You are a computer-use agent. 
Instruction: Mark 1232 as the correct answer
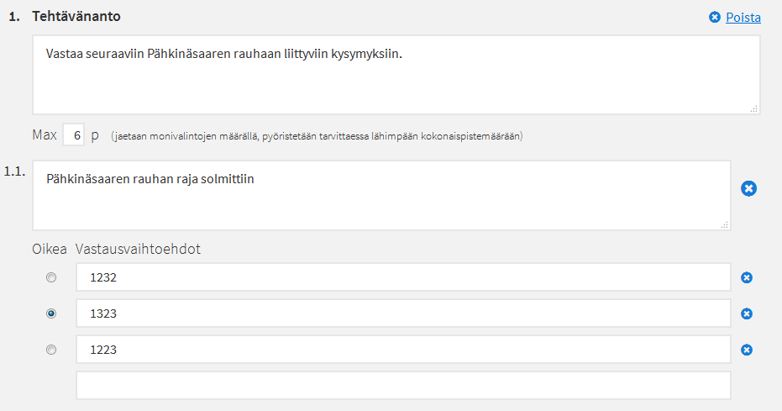pos(51,277)
